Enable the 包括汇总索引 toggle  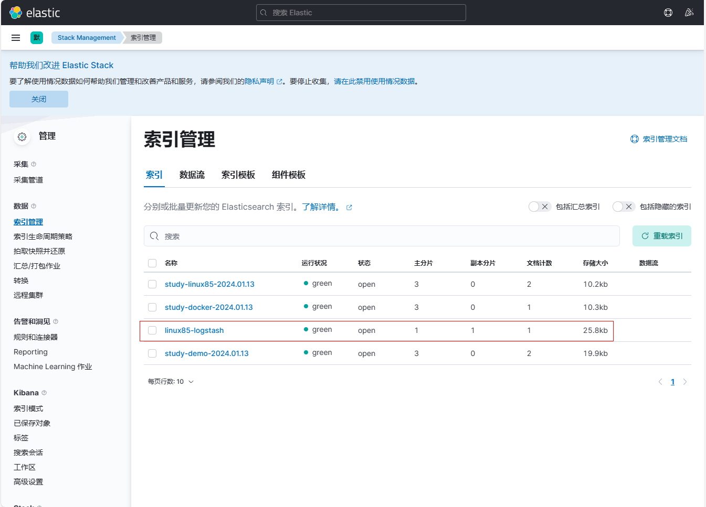click(x=539, y=207)
